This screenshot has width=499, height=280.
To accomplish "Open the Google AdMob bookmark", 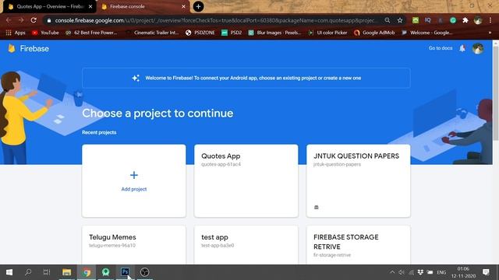I will [x=374, y=33].
